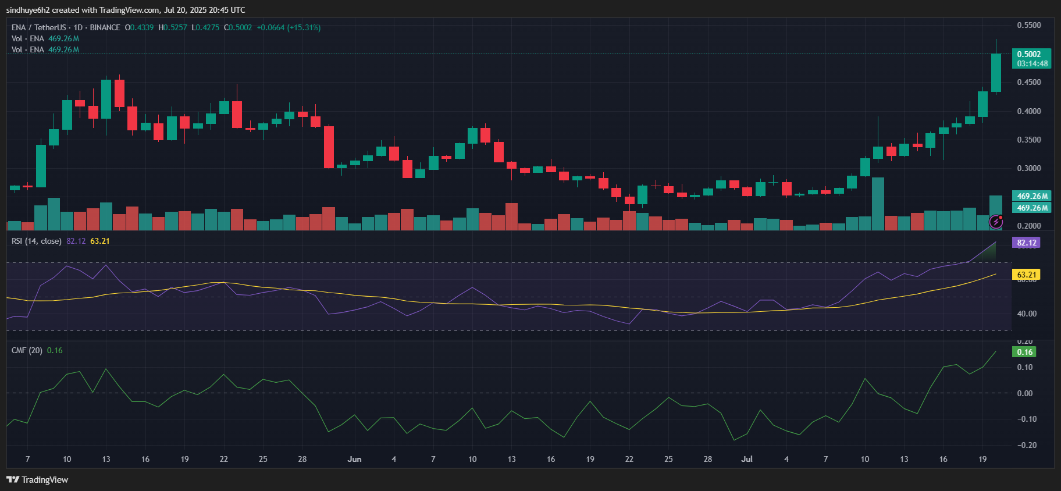Click the 0.5500 price scale label
The image size is (1061, 491).
tap(1028, 25)
